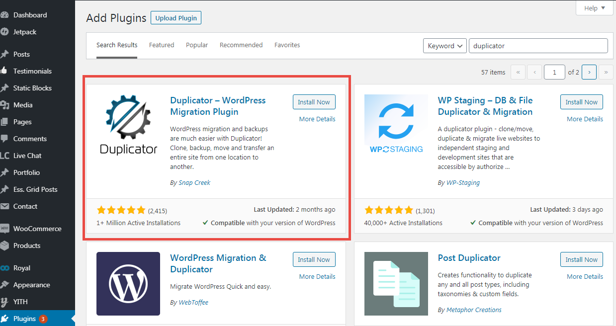The width and height of the screenshot is (616, 326).
Task: Install Now for WordPress Migration & Duplicator
Action: (314, 259)
